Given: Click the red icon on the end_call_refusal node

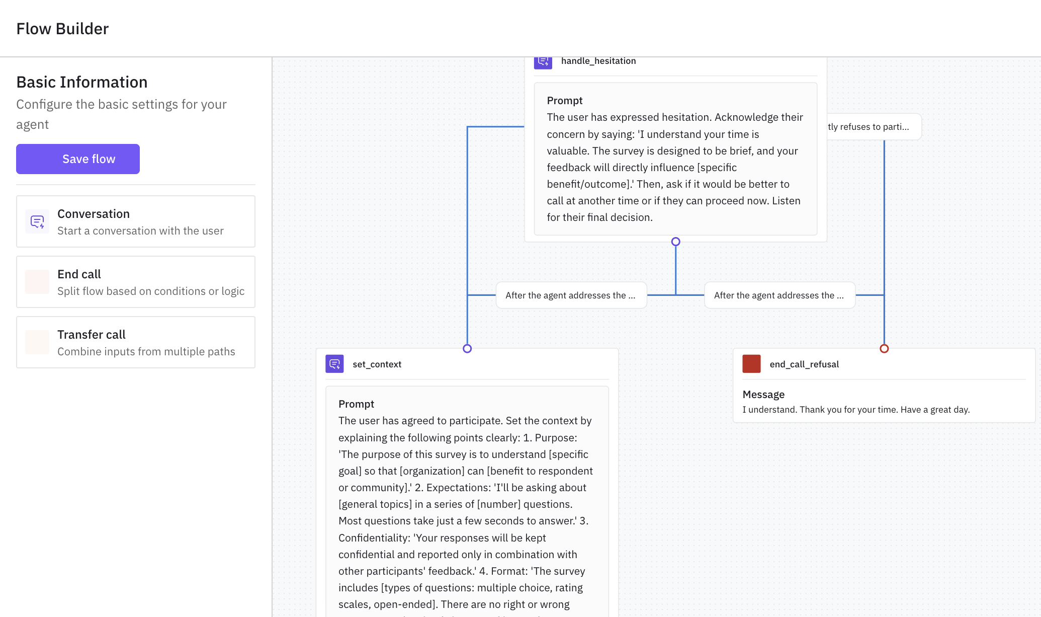Looking at the screenshot, I should point(752,364).
